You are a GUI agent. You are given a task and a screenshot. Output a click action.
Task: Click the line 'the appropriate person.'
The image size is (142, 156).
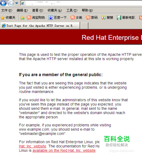pyautogui.click(x=39, y=117)
